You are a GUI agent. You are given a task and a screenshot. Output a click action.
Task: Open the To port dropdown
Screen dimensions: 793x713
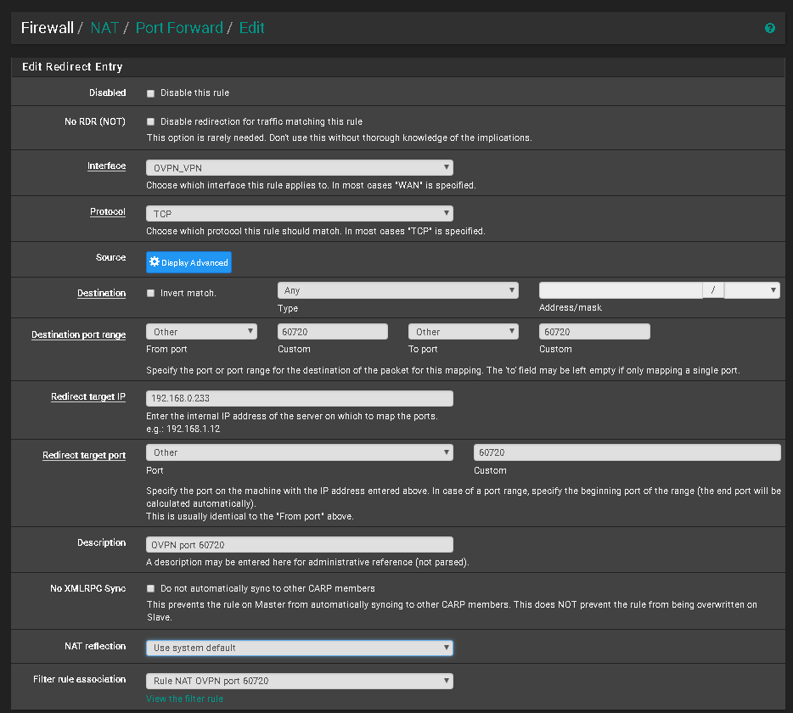[463, 332]
